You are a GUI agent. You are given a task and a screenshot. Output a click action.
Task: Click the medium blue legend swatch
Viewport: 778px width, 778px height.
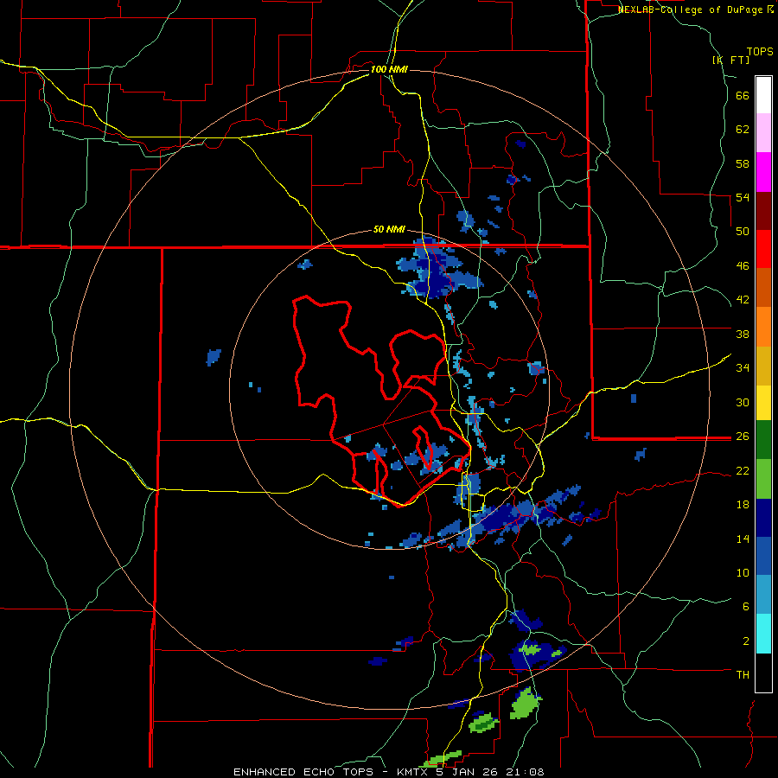[763, 556]
